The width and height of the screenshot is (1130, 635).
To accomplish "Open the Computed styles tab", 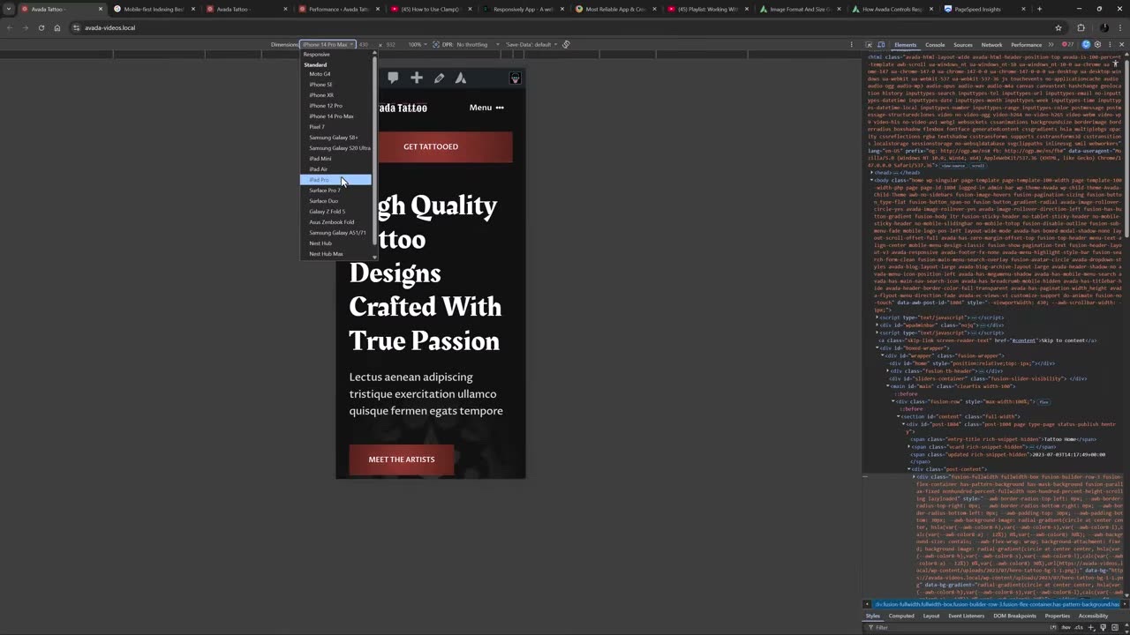I will point(901,616).
